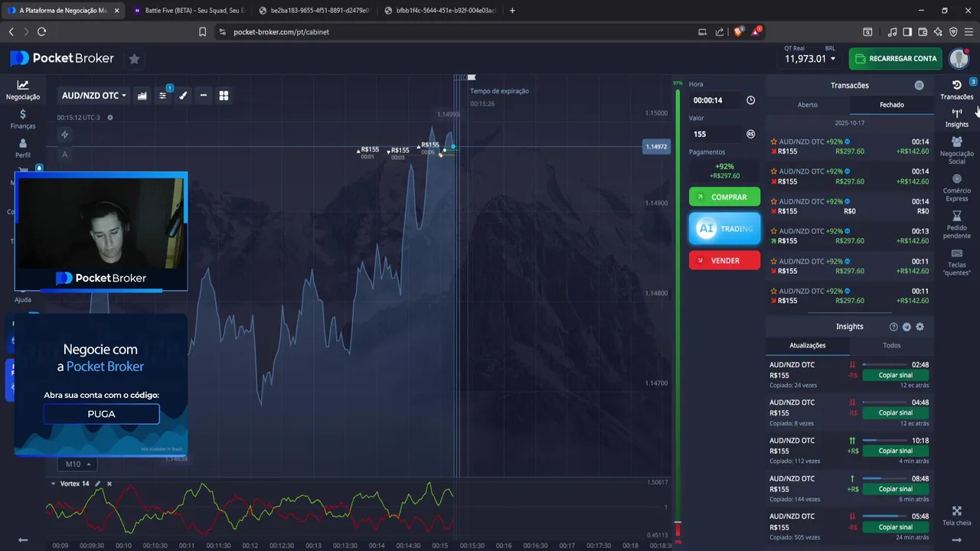The height and width of the screenshot is (551, 980).
Task: Copy the signal with 05:48 timer
Action: (895, 527)
